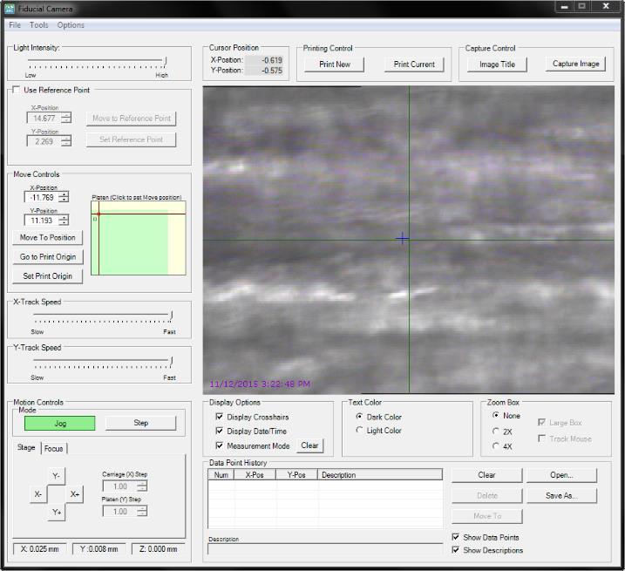Toggle Measurement Mode checkbox
This screenshot has width=625, height=571.
click(x=219, y=445)
